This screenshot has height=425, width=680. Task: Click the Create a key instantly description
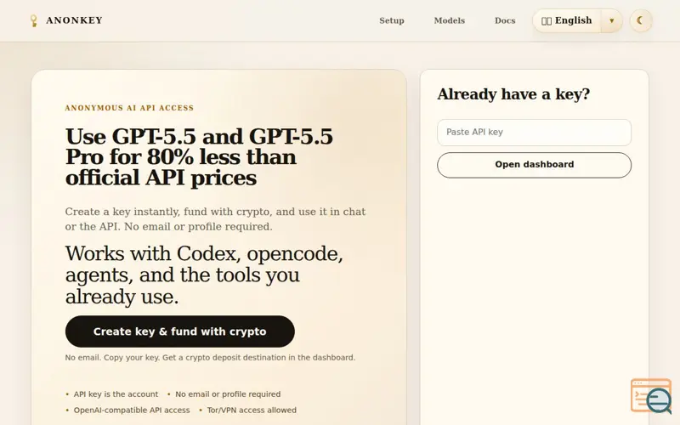[215, 219]
